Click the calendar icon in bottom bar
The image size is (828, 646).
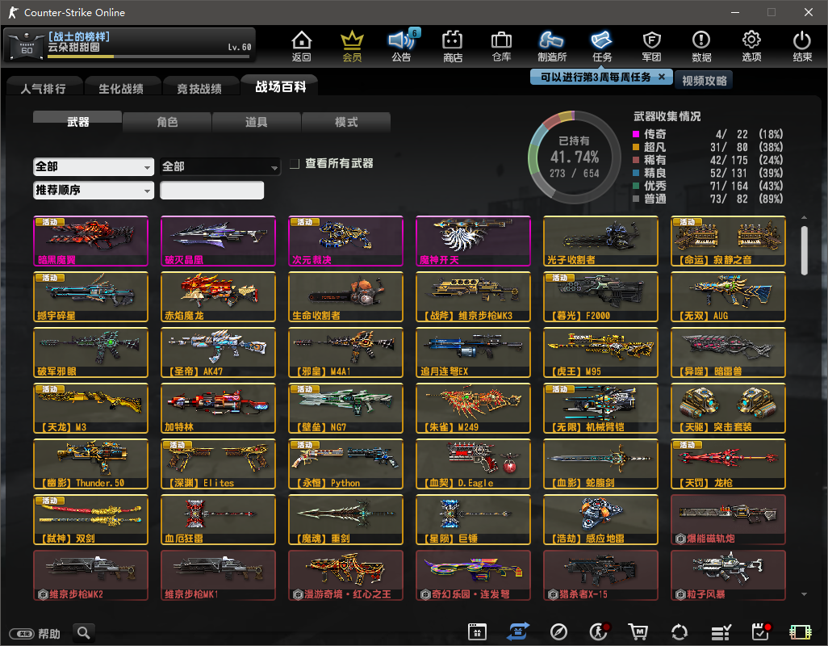pos(477,631)
